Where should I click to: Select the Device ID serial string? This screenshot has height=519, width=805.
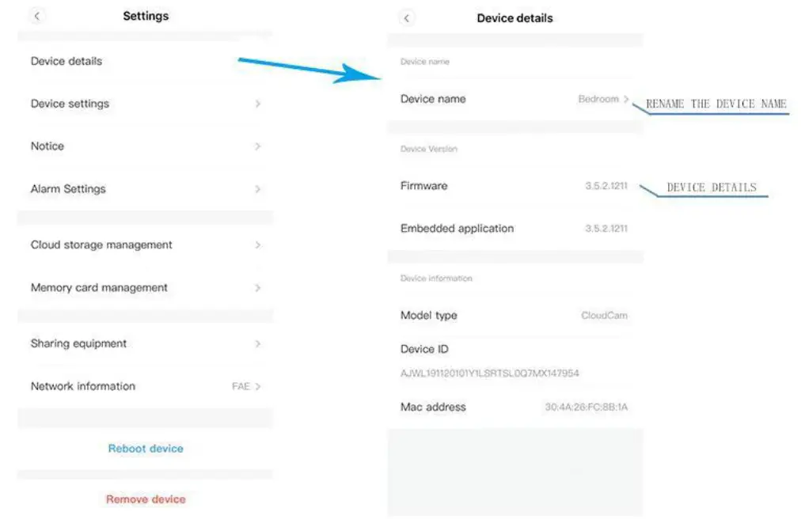[489, 373]
